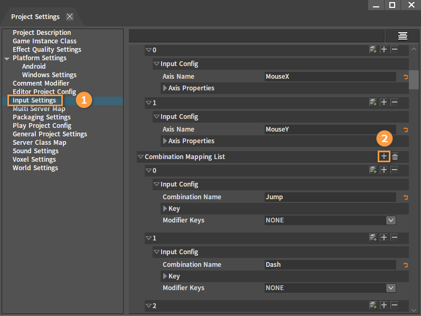Screen dimensions: 421x316
Task: Open Effect Quality Settings
Action: pyautogui.click(x=47, y=50)
